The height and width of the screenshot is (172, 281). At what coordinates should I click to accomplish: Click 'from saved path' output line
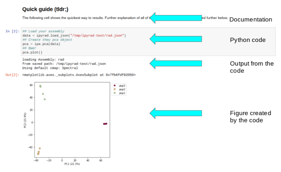[64, 64]
